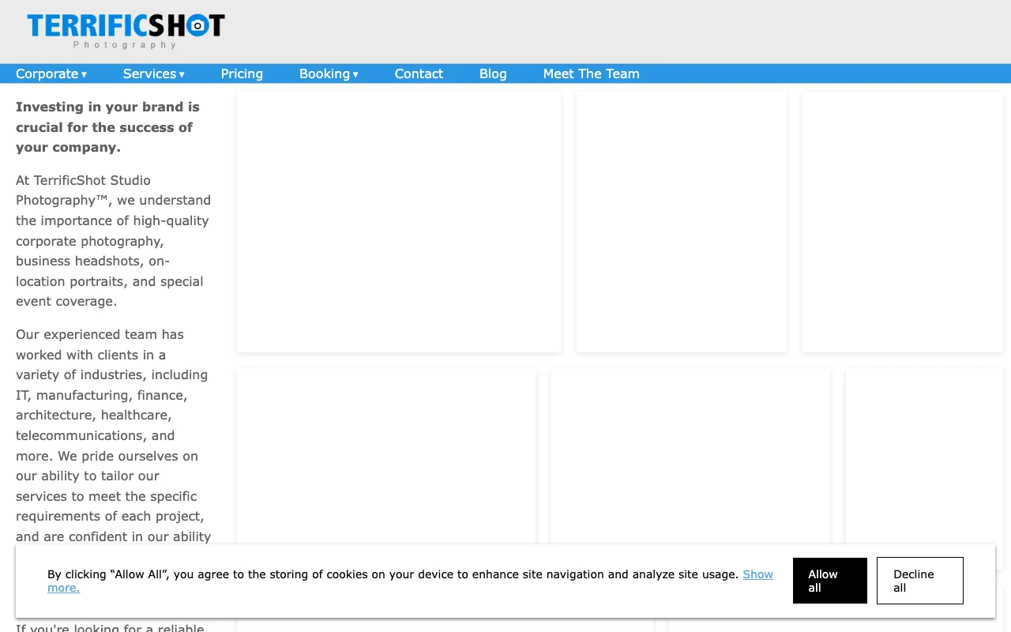Go to the Pricing page
1011x632 pixels.
[x=242, y=73]
